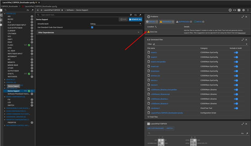
Task: Sort problems by the Location column
Action: coord(152,27)
